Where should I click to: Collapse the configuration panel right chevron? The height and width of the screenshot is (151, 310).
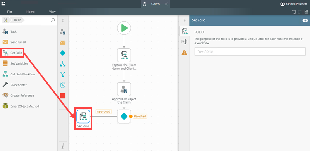[x=184, y=21]
